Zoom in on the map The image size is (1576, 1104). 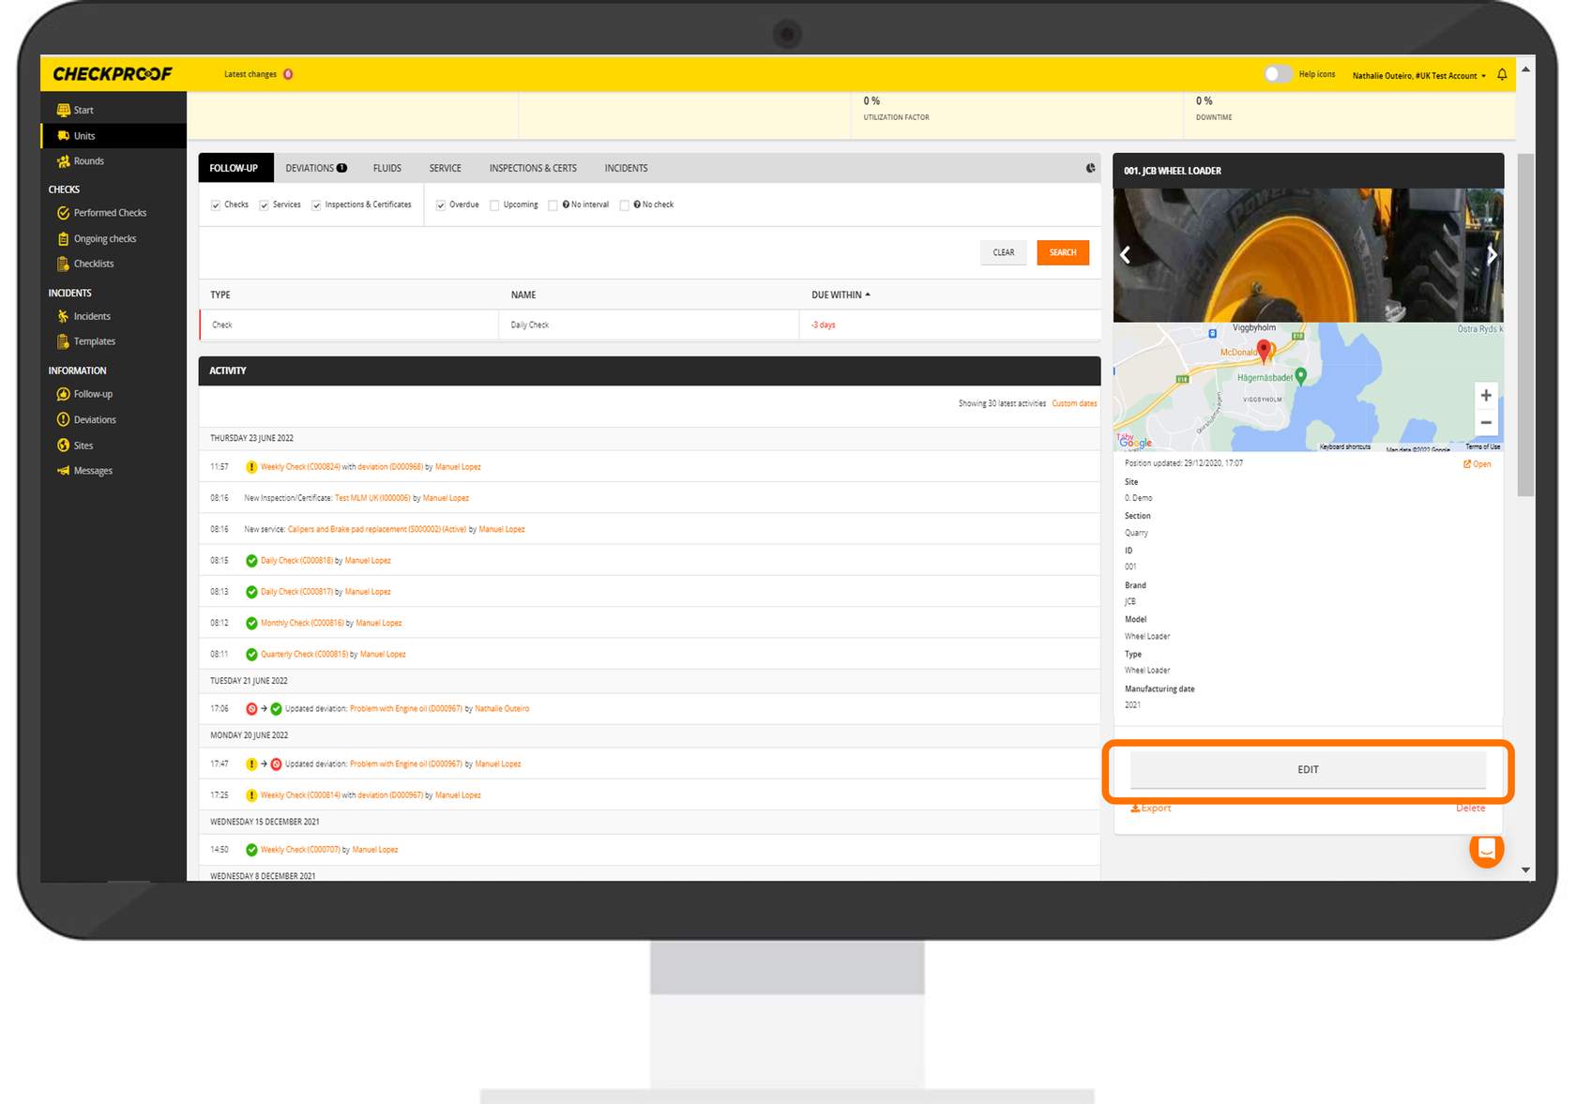[x=1485, y=396]
